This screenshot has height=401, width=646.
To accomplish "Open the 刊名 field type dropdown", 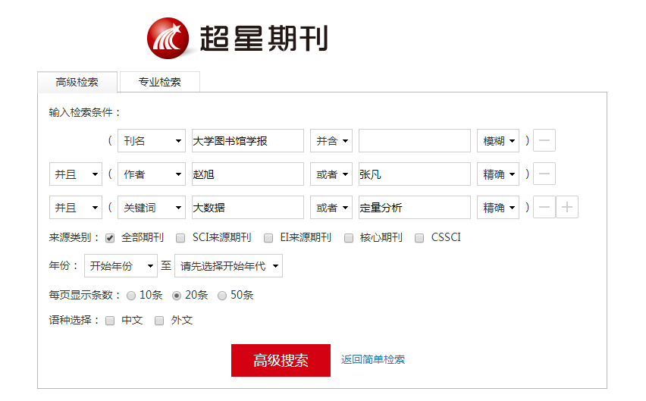I will click(152, 141).
